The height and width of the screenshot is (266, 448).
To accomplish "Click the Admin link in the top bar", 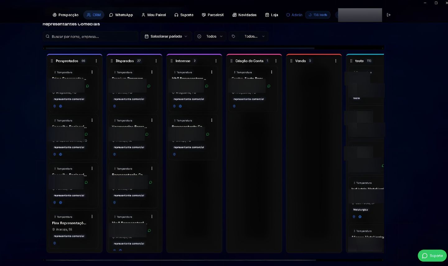I will (x=294, y=15).
